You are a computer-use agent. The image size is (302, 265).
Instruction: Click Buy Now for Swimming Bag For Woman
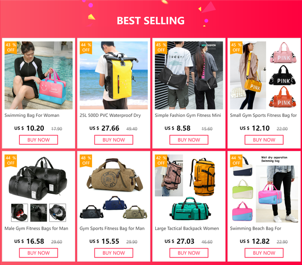[x=39, y=140]
